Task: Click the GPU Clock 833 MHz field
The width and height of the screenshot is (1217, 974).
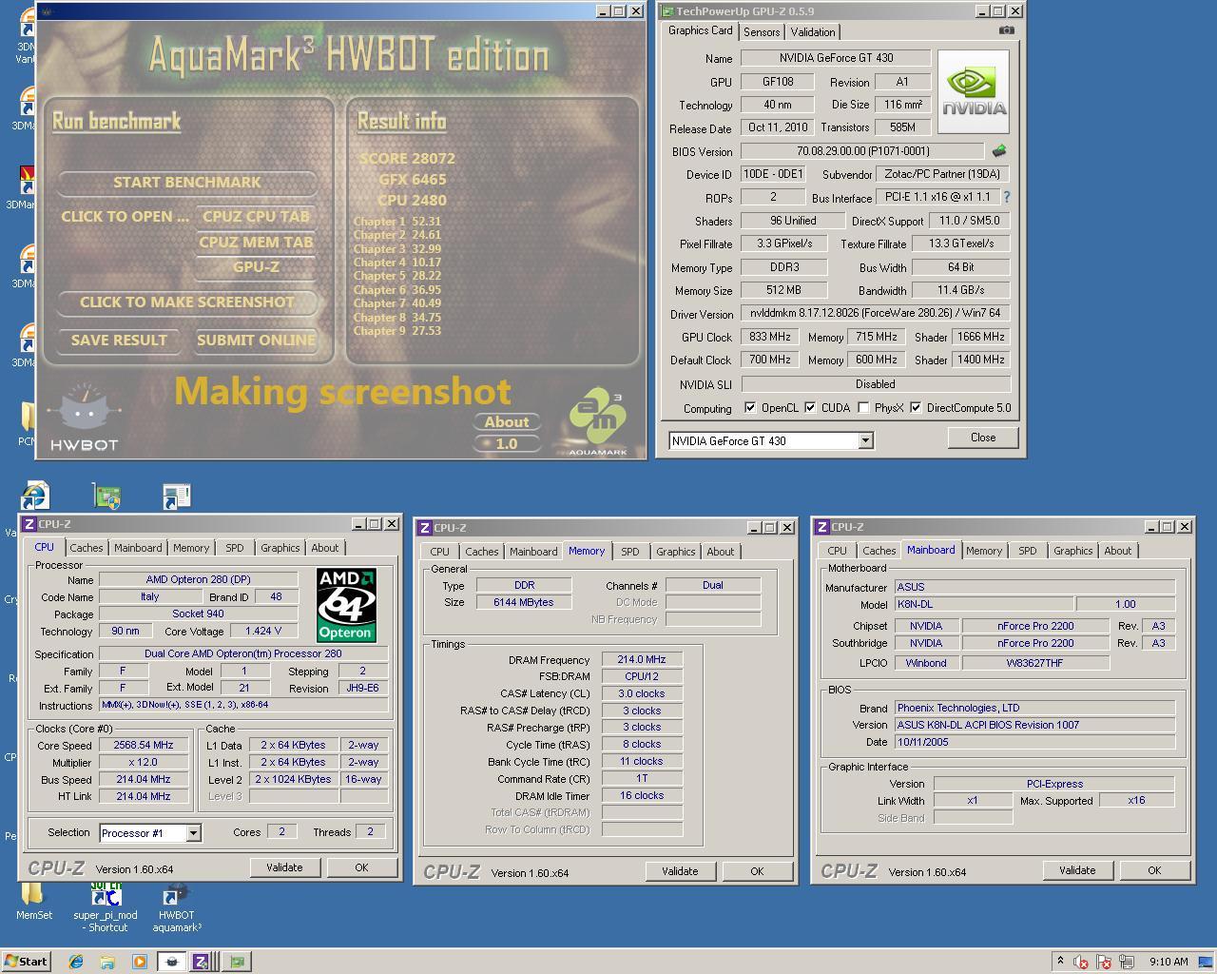Action: pos(770,337)
